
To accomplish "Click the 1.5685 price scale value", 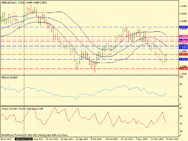I will (183, 52).
